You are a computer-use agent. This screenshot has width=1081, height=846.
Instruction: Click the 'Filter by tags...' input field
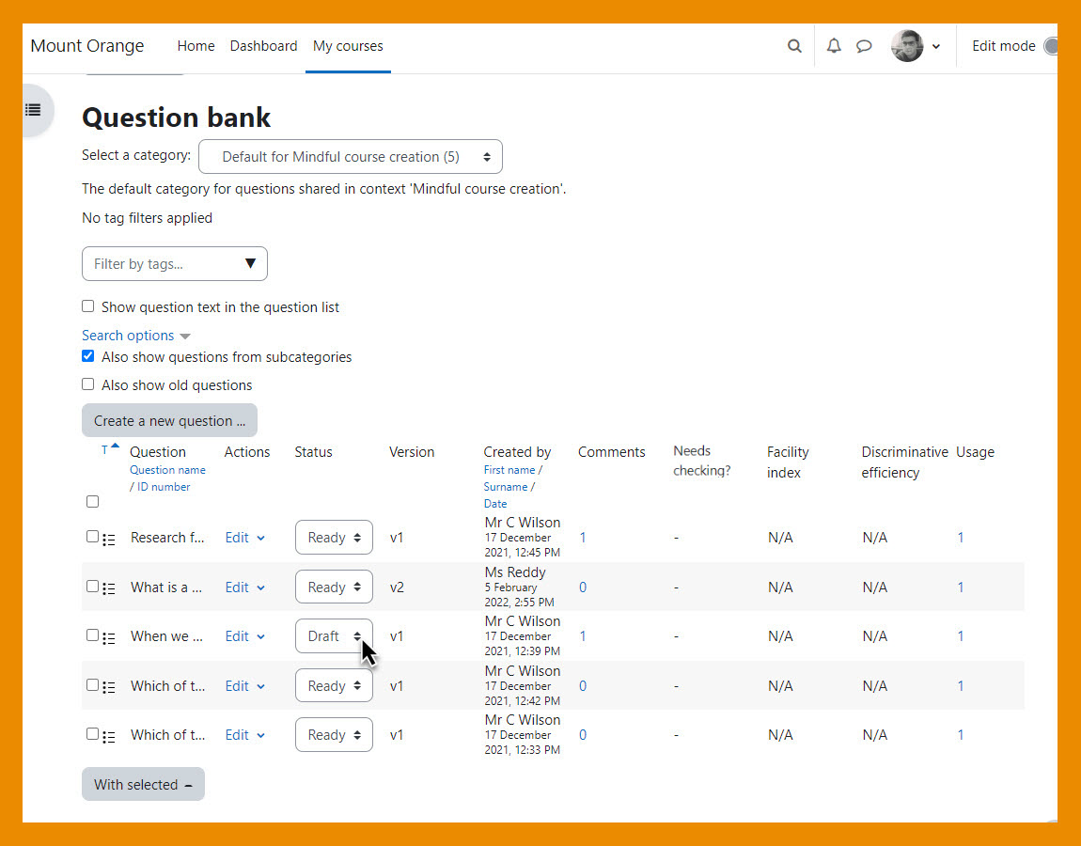click(164, 264)
